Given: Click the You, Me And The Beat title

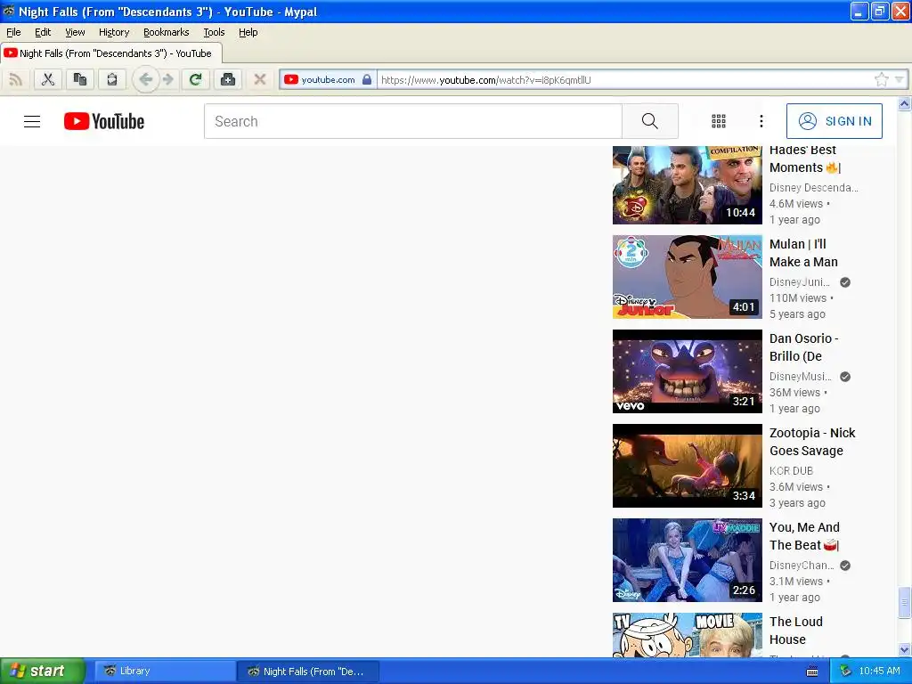Looking at the screenshot, I should tap(804, 536).
